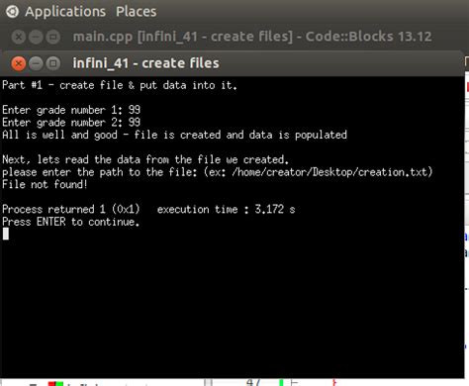469x386 pixels.
Task: Click the Code::Blocks 13.12 window title
Action: click(252, 37)
